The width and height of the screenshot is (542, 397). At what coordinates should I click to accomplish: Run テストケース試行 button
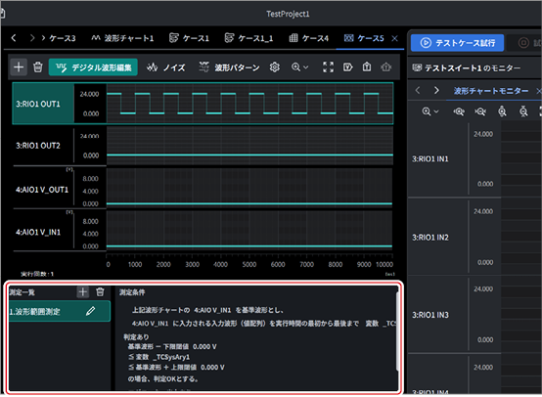[457, 43]
